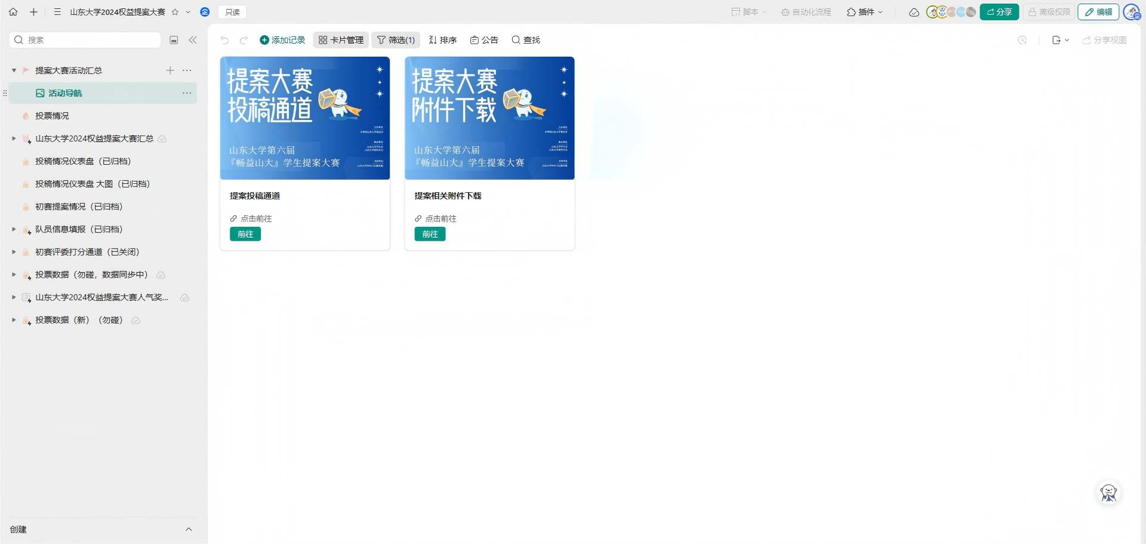Image resolution: width=1146 pixels, height=544 pixels.
Task: Open more options for 活动导航
Action: (187, 93)
